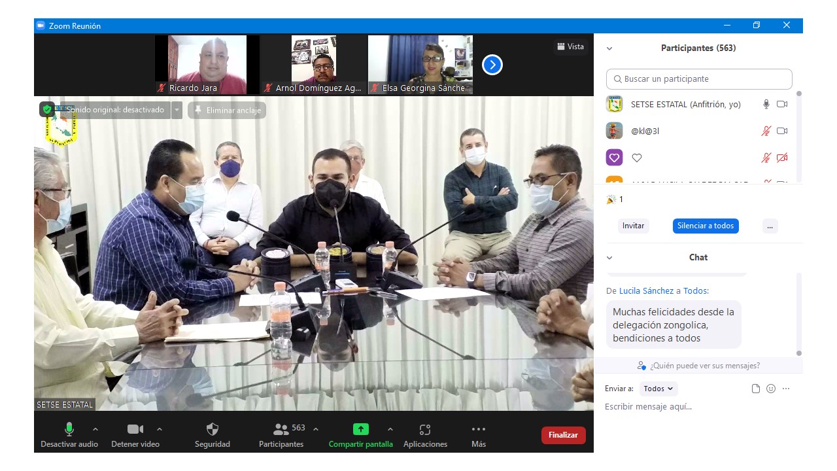Click the heart participant's disabled camera icon
The height and width of the screenshot is (471, 837).
[x=782, y=158]
